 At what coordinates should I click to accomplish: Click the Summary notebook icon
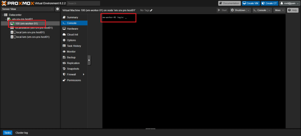[x=64, y=17]
